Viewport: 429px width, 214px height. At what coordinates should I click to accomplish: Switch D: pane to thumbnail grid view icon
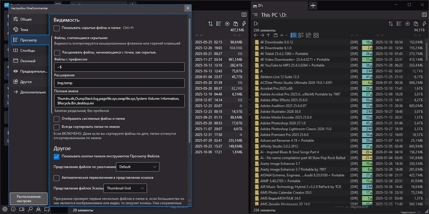[316, 35]
